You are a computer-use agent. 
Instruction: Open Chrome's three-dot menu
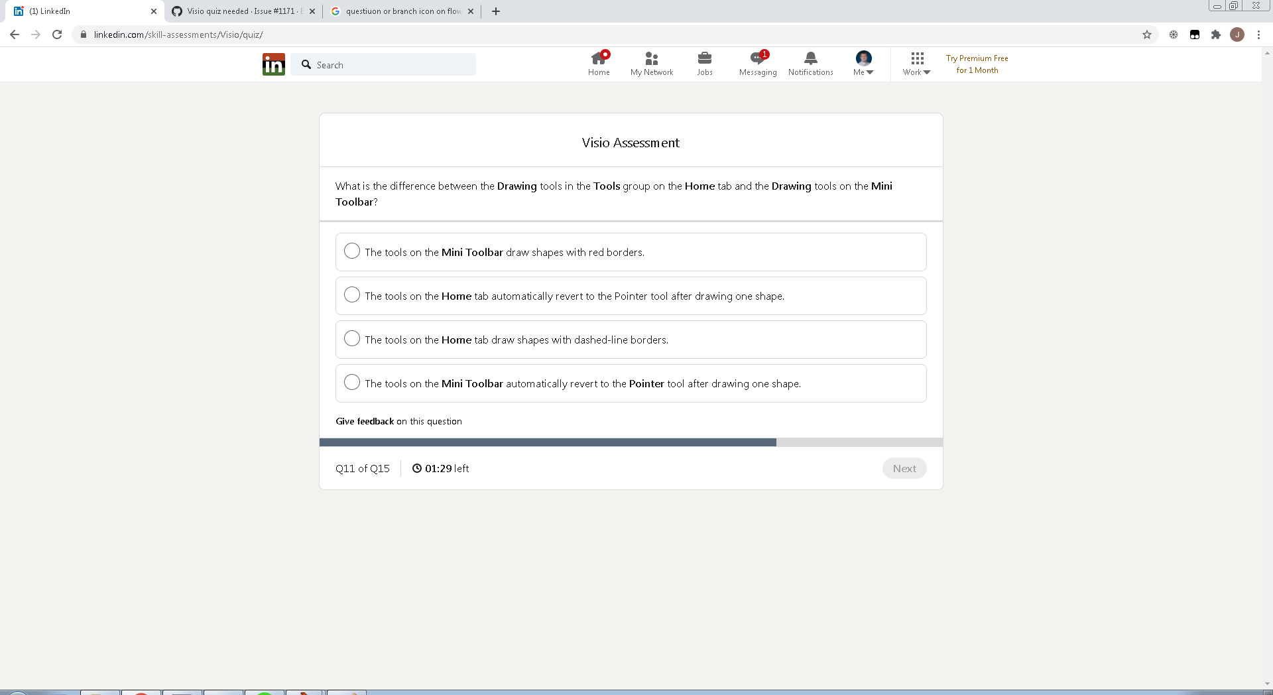tap(1258, 34)
